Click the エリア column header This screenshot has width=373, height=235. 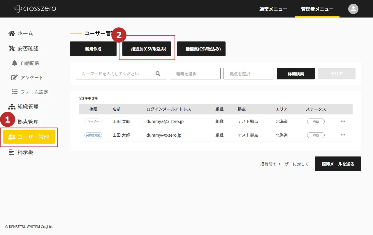coord(282,109)
